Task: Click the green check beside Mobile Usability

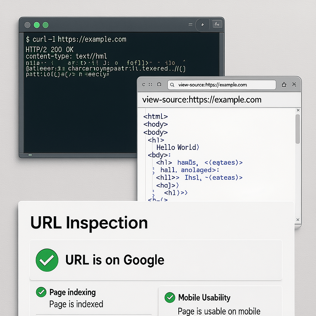Action: (x=170, y=297)
